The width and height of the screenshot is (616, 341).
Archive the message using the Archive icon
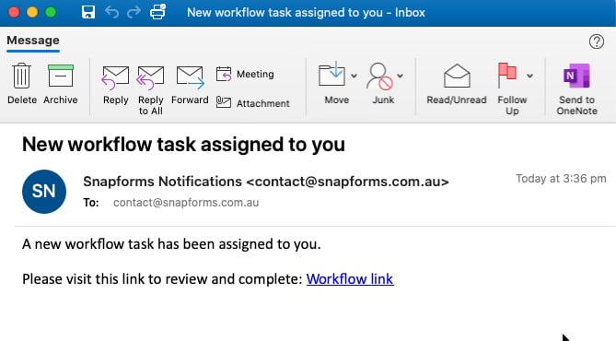pos(61,84)
